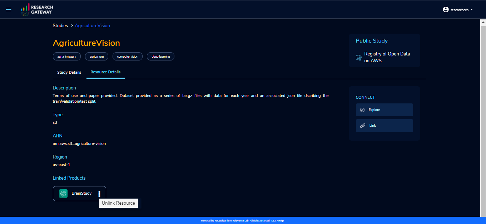Click the user account avatar icon
The height and width of the screenshot is (224, 486).
click(x=446, y=10)
